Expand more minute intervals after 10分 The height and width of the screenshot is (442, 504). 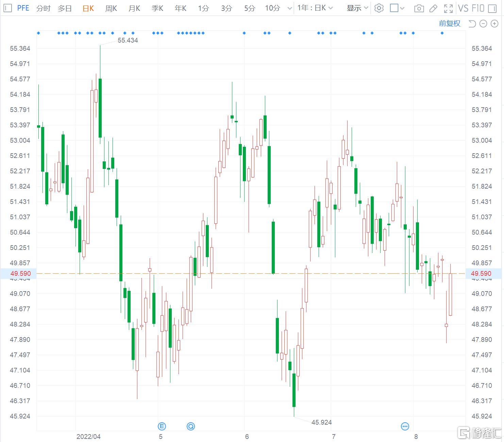(x=289, y=8)
